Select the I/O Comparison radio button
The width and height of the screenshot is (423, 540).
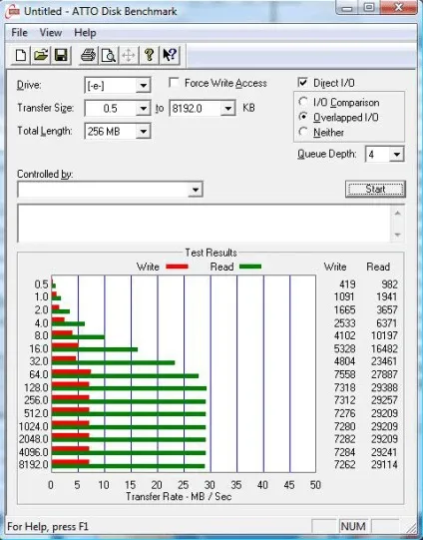pyautogui.click(x=303, y=102)
